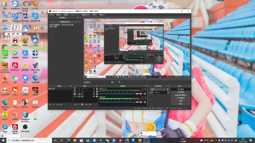The height and width of the screenshot is (143, 255).
Task: Start the virtual camera (启动虚拟摄像机)
Action: point(180,95)
